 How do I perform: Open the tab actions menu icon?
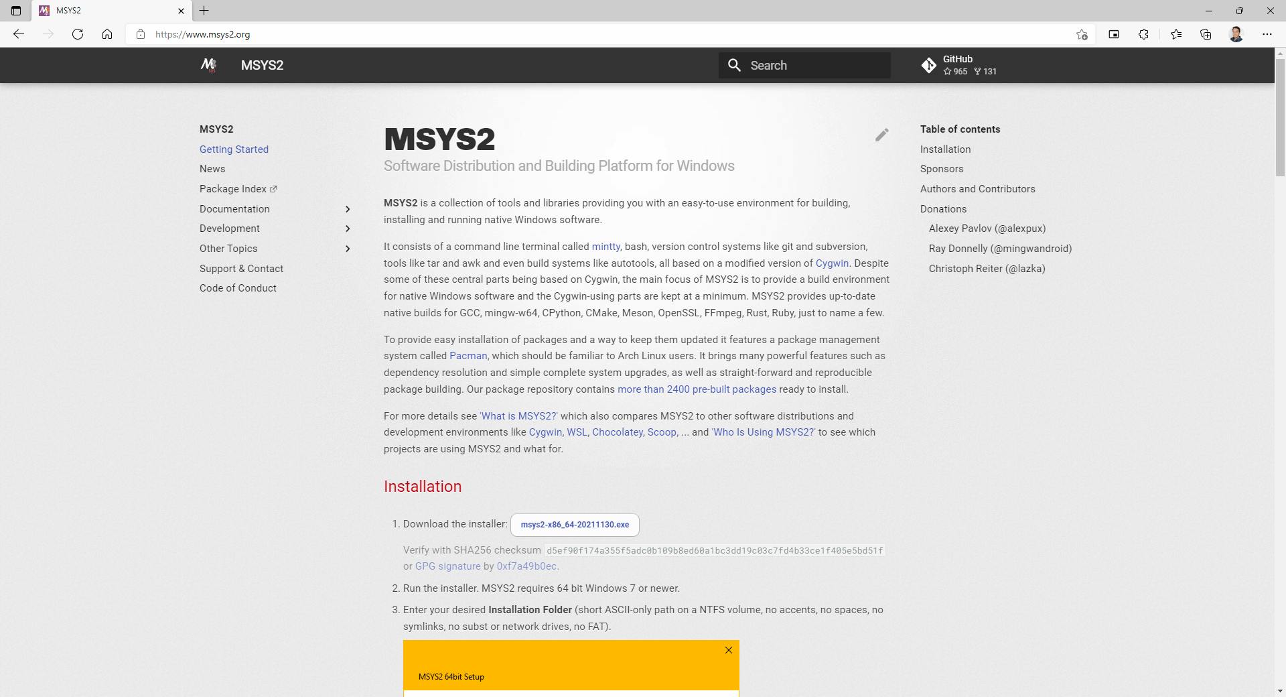point(16,11)
